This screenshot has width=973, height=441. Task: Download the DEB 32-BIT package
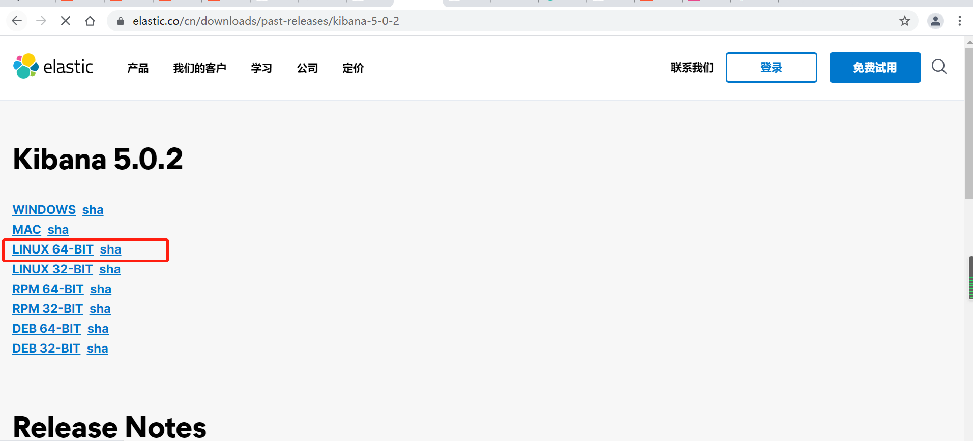[46, 349]
